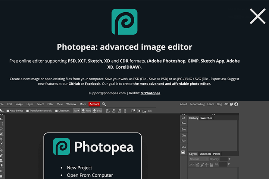This screenshot has width=269, height=179.
Task: Toggle lock transparent pixels checker icon
Action: 197,164
